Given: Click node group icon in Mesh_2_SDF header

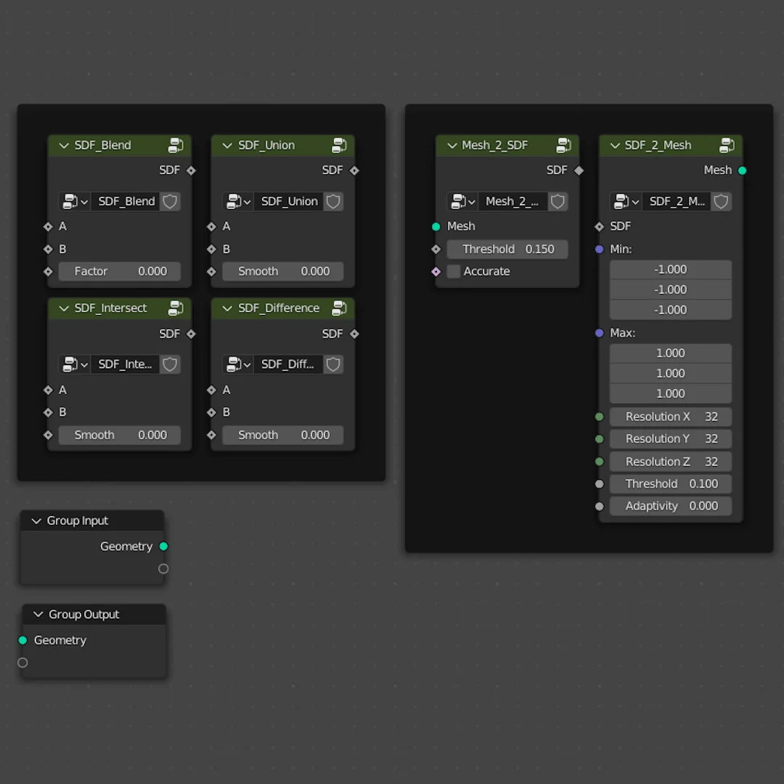Looking at the screenshot, I should (x=563, y=145).
